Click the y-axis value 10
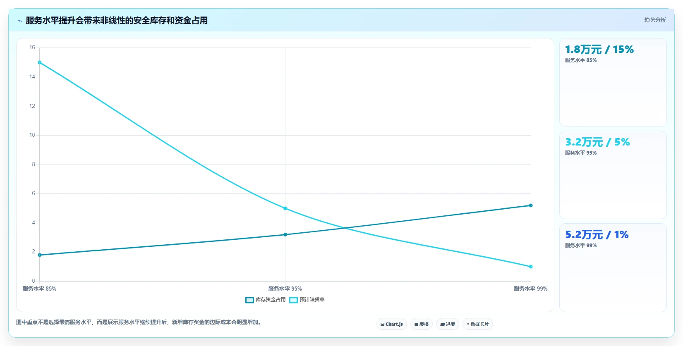683x346 pixels. pos(32,135)
